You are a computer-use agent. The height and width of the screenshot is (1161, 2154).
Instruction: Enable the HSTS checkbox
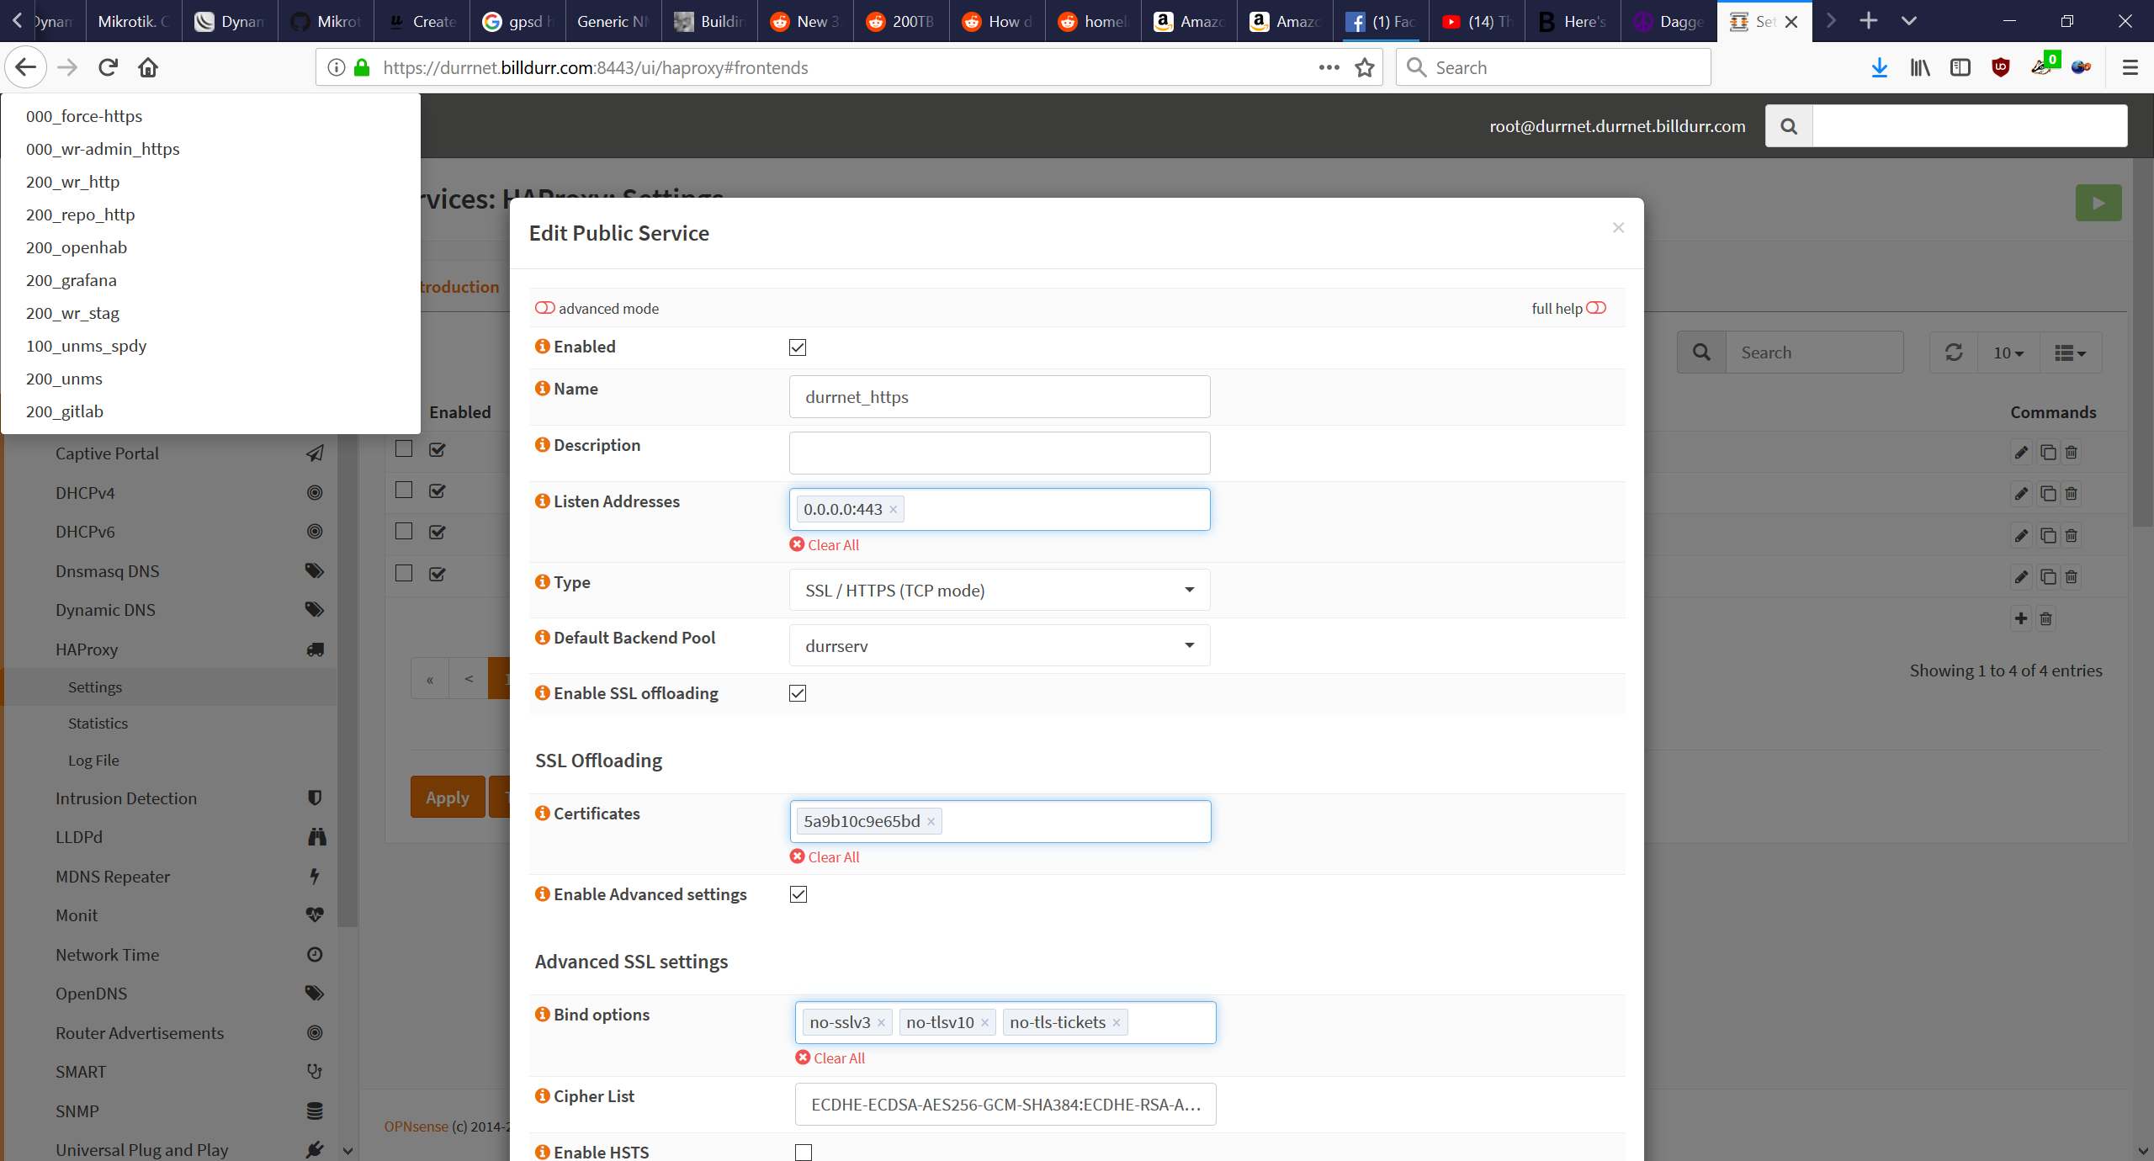[804, 1152]
